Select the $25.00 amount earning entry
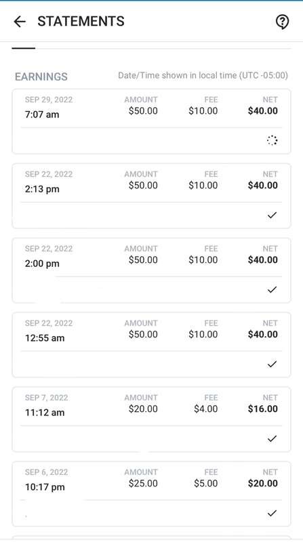This screenshot has height=542, width=303. click(152, 494)
